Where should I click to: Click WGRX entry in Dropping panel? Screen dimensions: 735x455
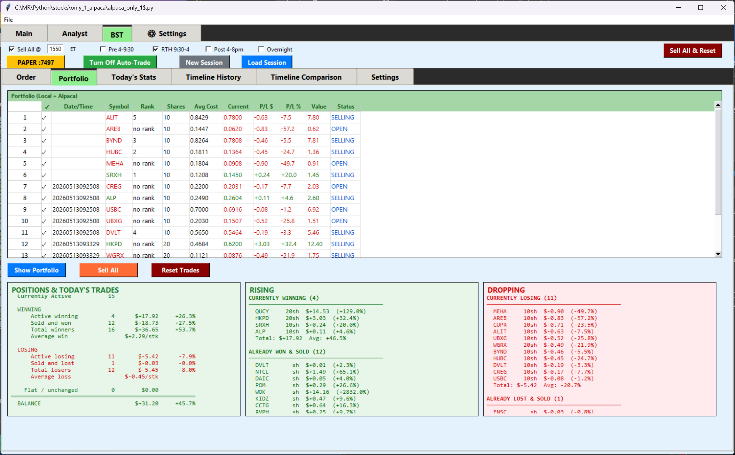click(545, 345)
